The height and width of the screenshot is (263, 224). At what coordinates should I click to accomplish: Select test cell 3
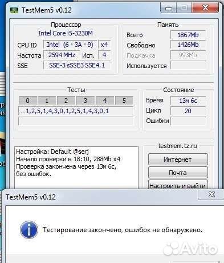coord(85,101)
